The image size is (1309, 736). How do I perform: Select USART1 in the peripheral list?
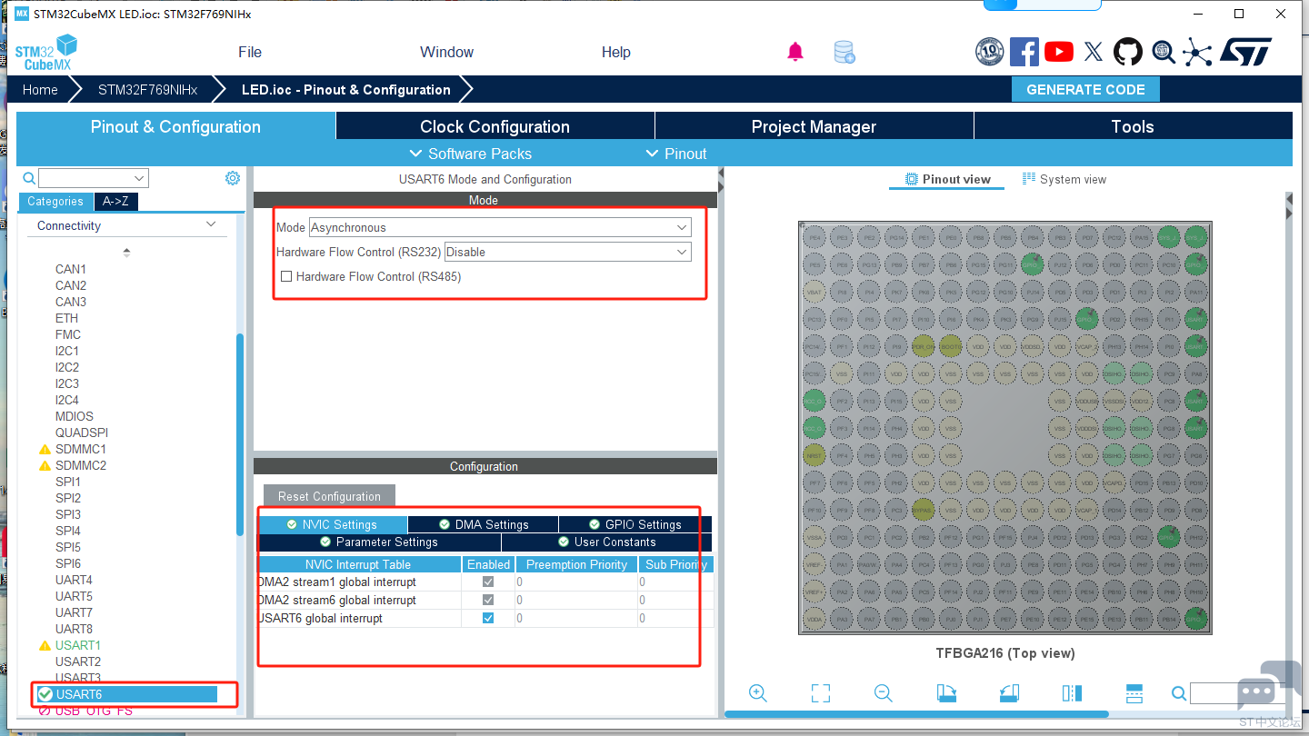point(78,645)
